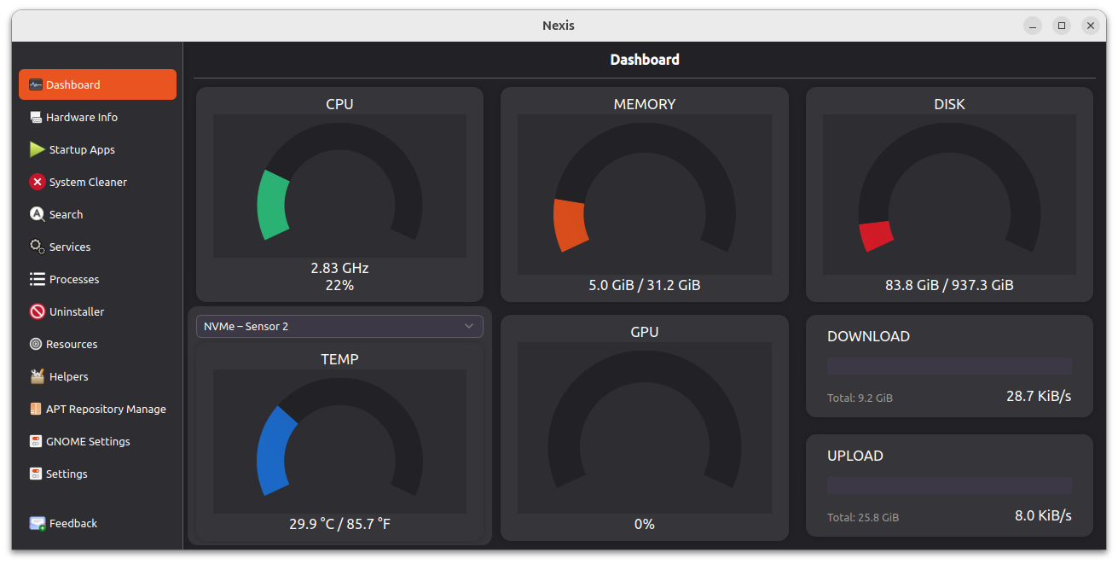
Task: Click the Helpers toolbox icon
Action: pos(38,376)
